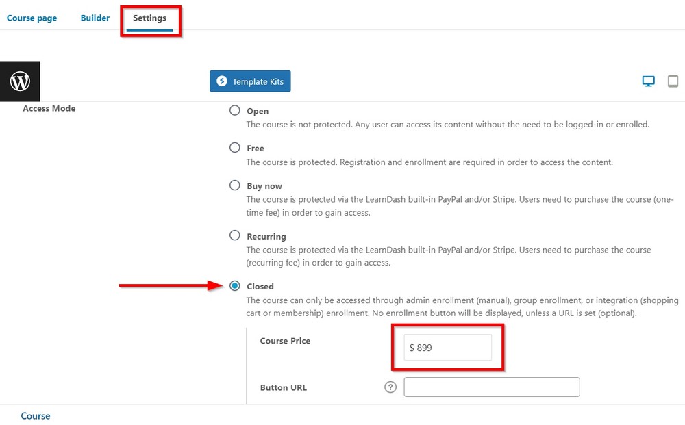685x425 pixels.
Task: Select the Free access mode
Action: pos(234,148)
